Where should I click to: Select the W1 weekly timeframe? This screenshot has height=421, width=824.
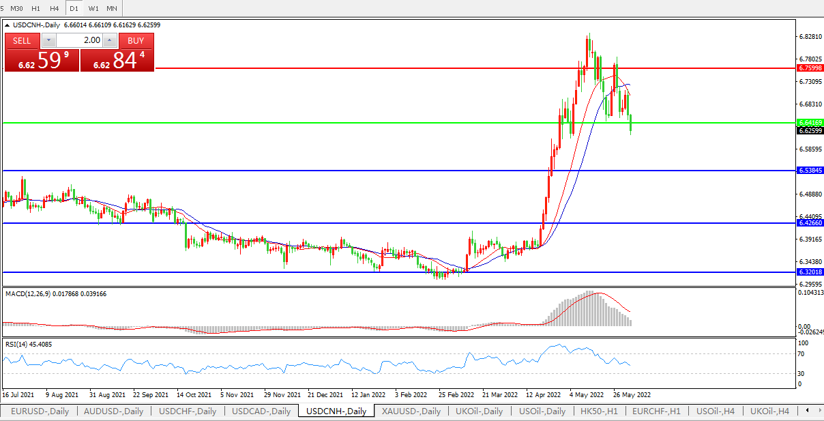click(x=93, y=8)
